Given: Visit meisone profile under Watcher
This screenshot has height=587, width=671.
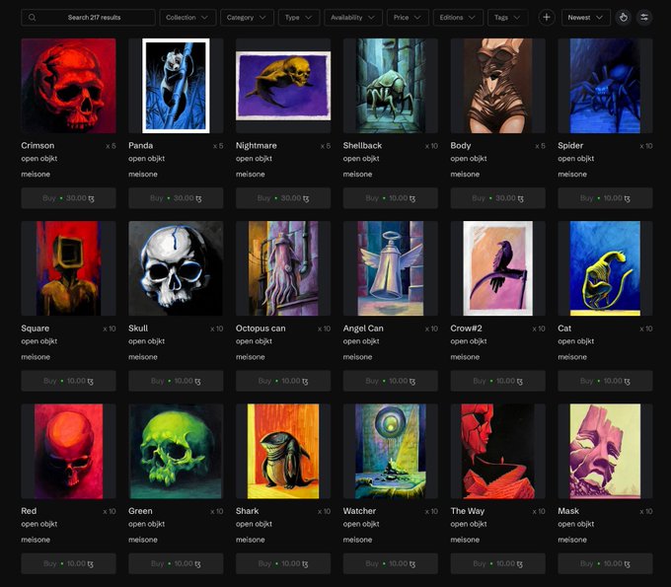Looking at the screenshot, I should point(357,540).
